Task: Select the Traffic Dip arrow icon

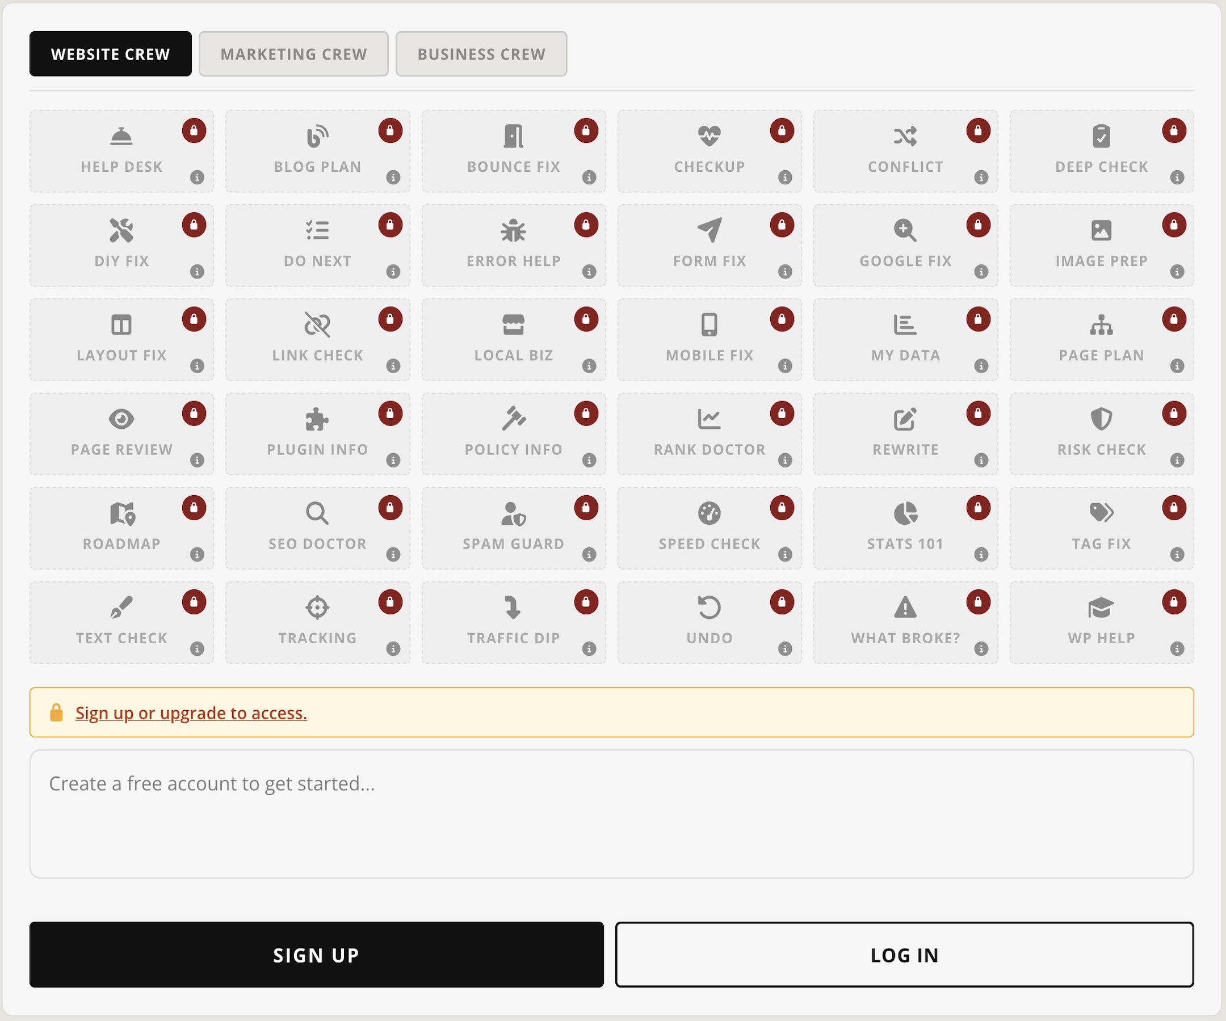Action: coord(513,608)
